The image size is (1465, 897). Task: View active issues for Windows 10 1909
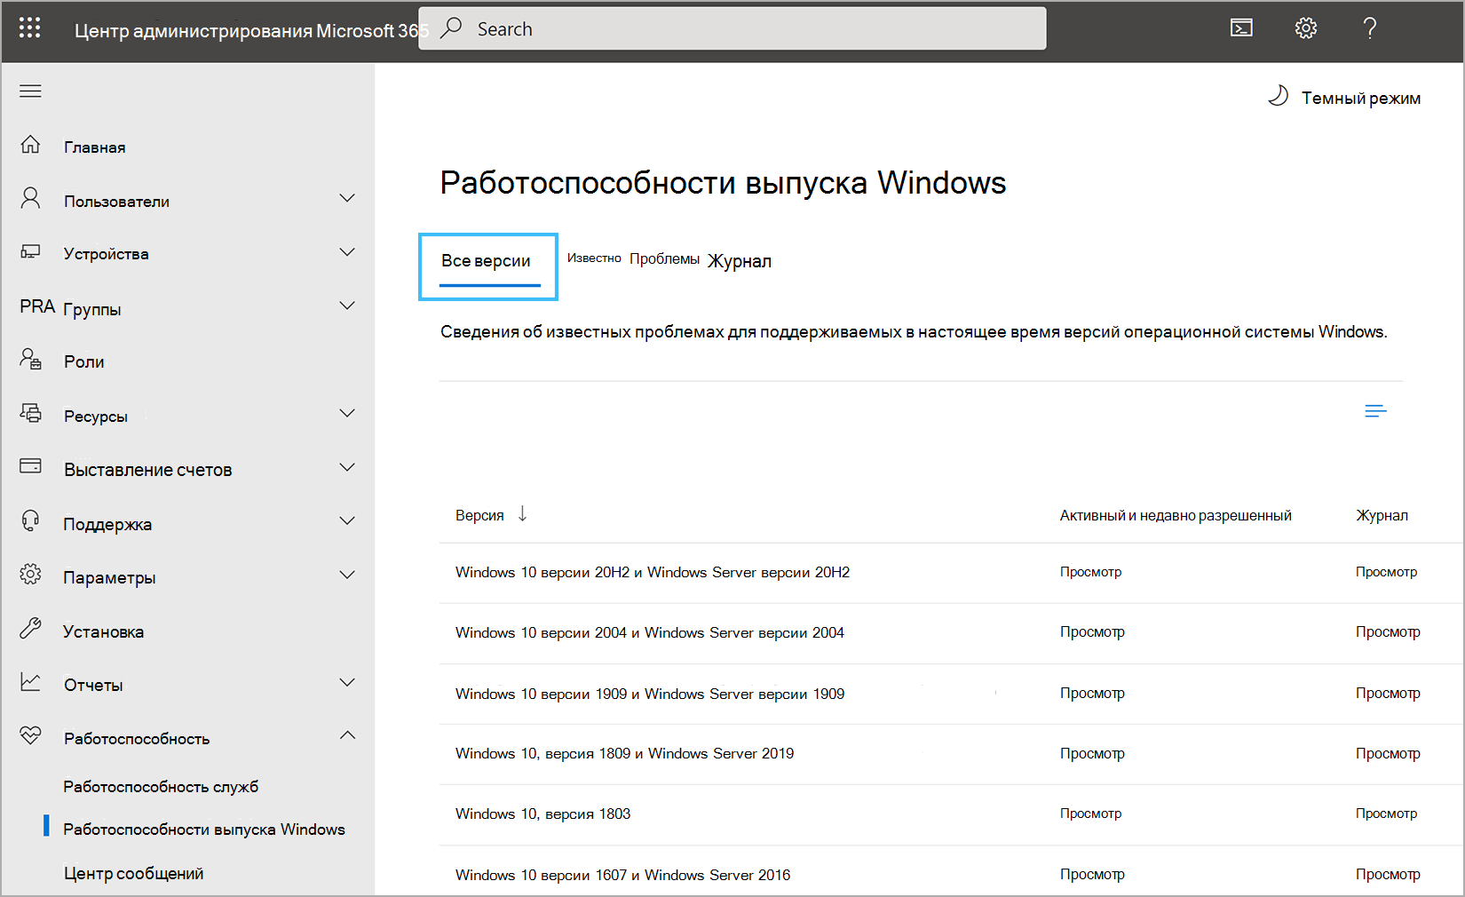(1092, 693)
